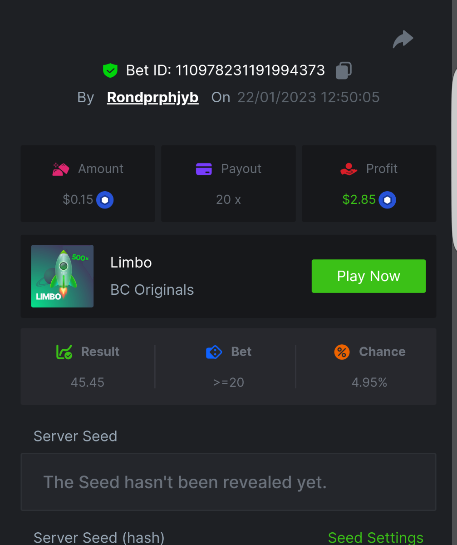457x545 pixels.
Task: Copy the Bet ID with copy icon
Action: click(x=343, y=70)
